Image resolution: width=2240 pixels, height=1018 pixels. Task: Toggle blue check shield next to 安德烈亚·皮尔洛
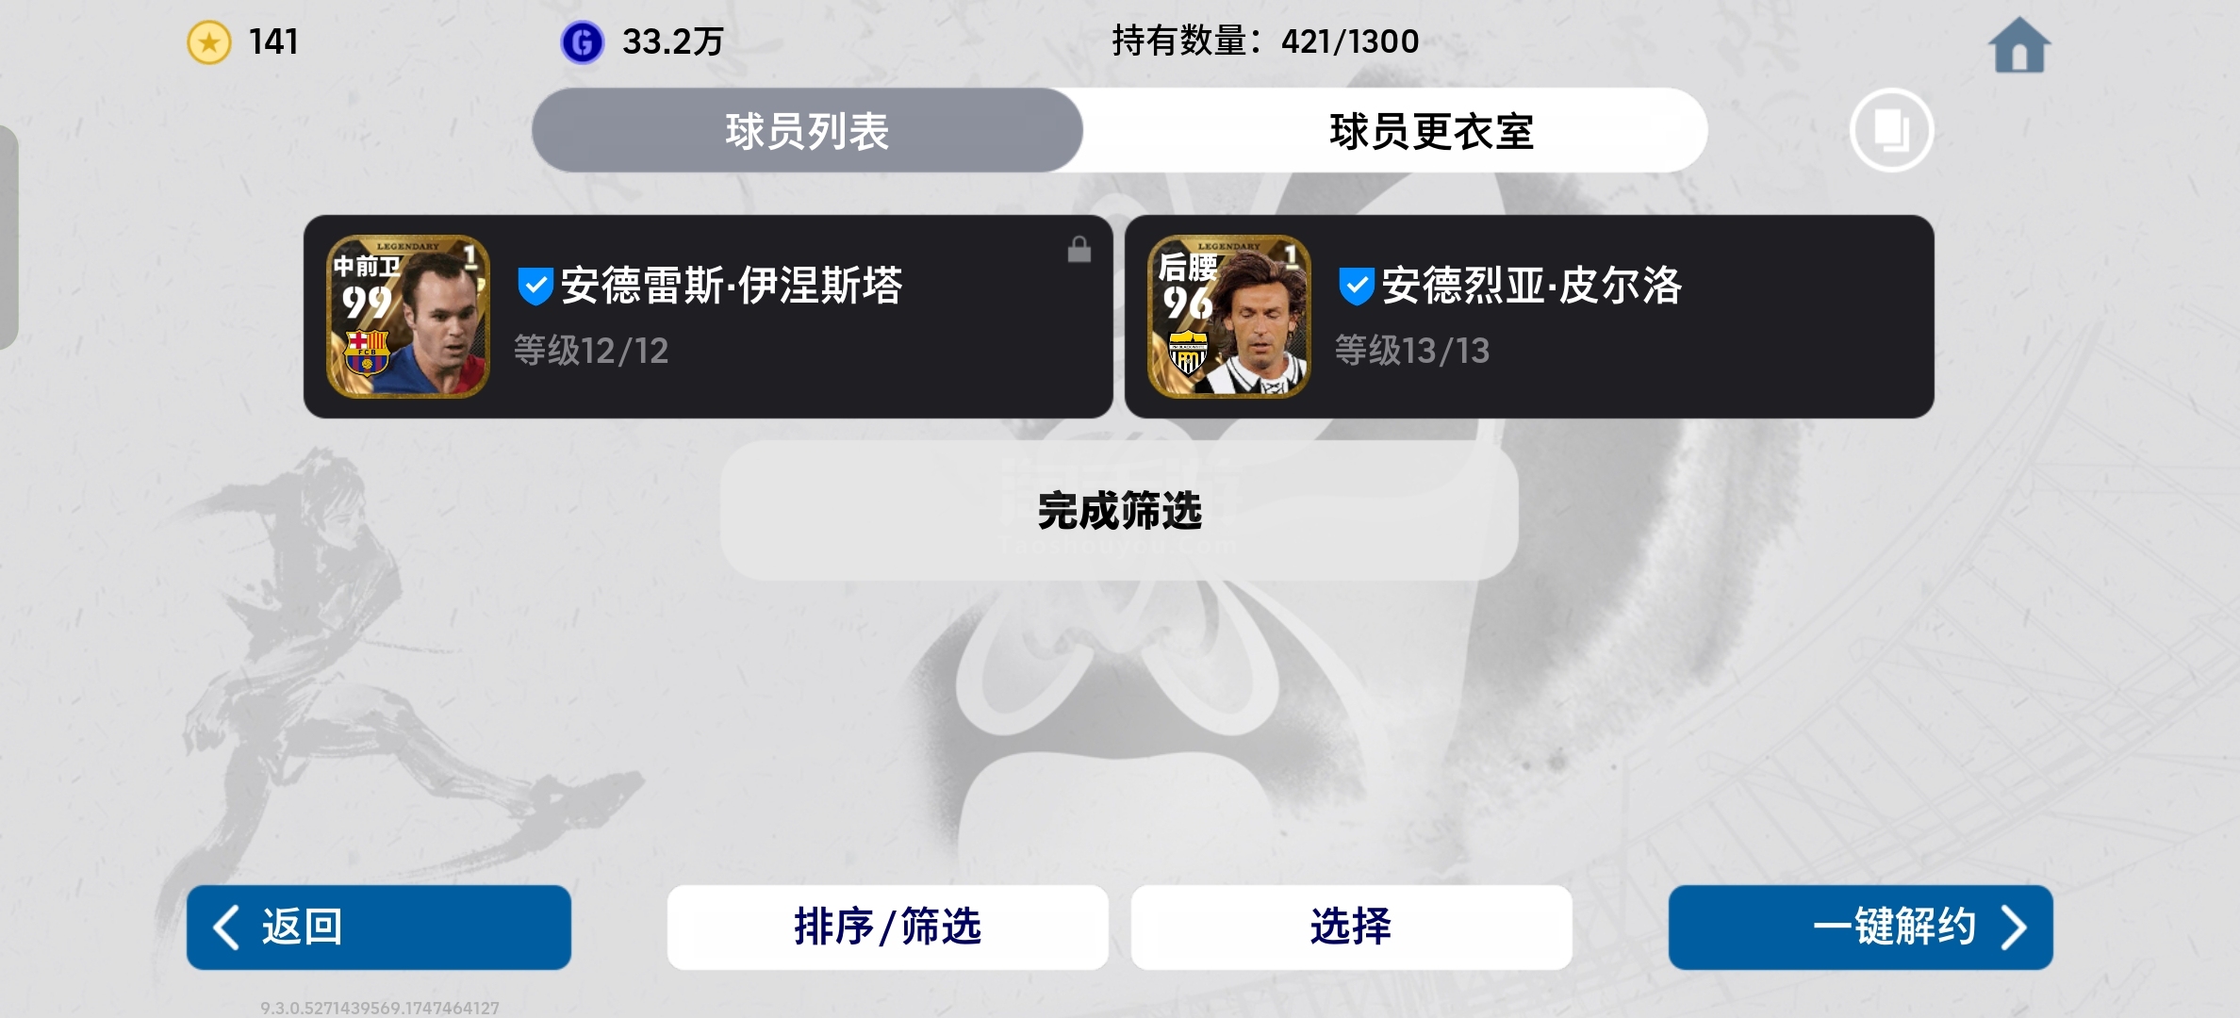coord(1357,286)
